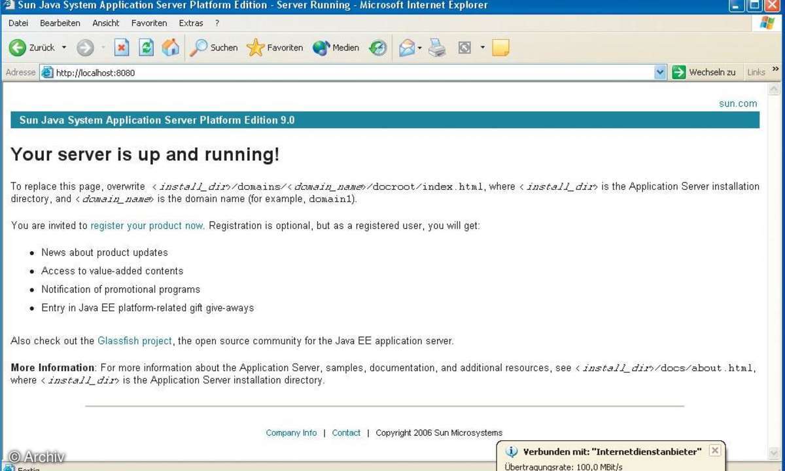785x471 pixels.
Task: Click the text 'Notification of promotional programs'
Action: (121, 289)
